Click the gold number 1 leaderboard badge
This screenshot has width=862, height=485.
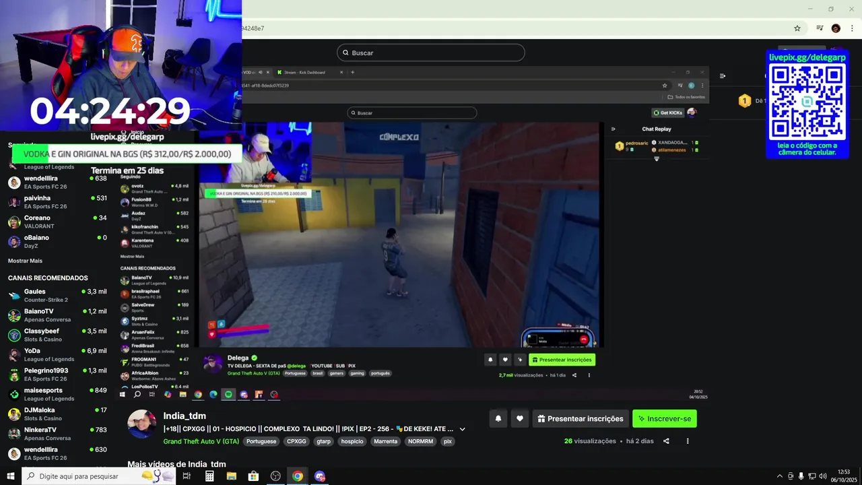(x=744, y=101)
